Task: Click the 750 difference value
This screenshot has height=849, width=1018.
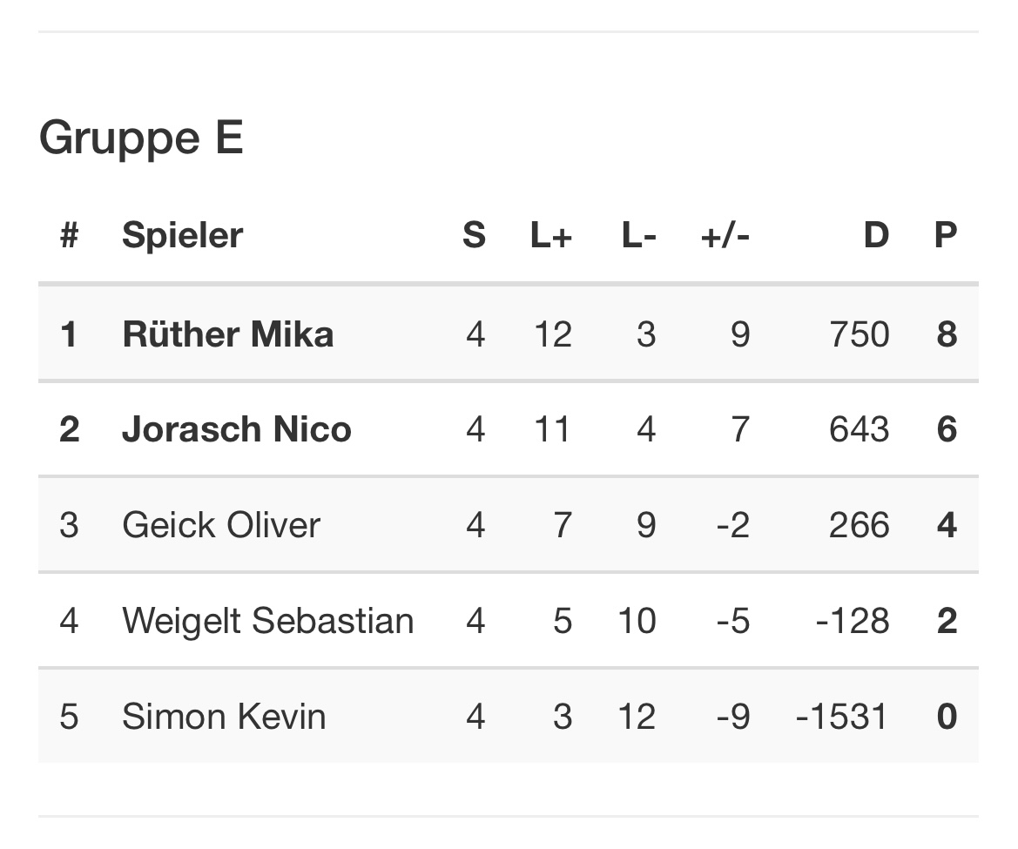Action: click(x=860, y=334)
